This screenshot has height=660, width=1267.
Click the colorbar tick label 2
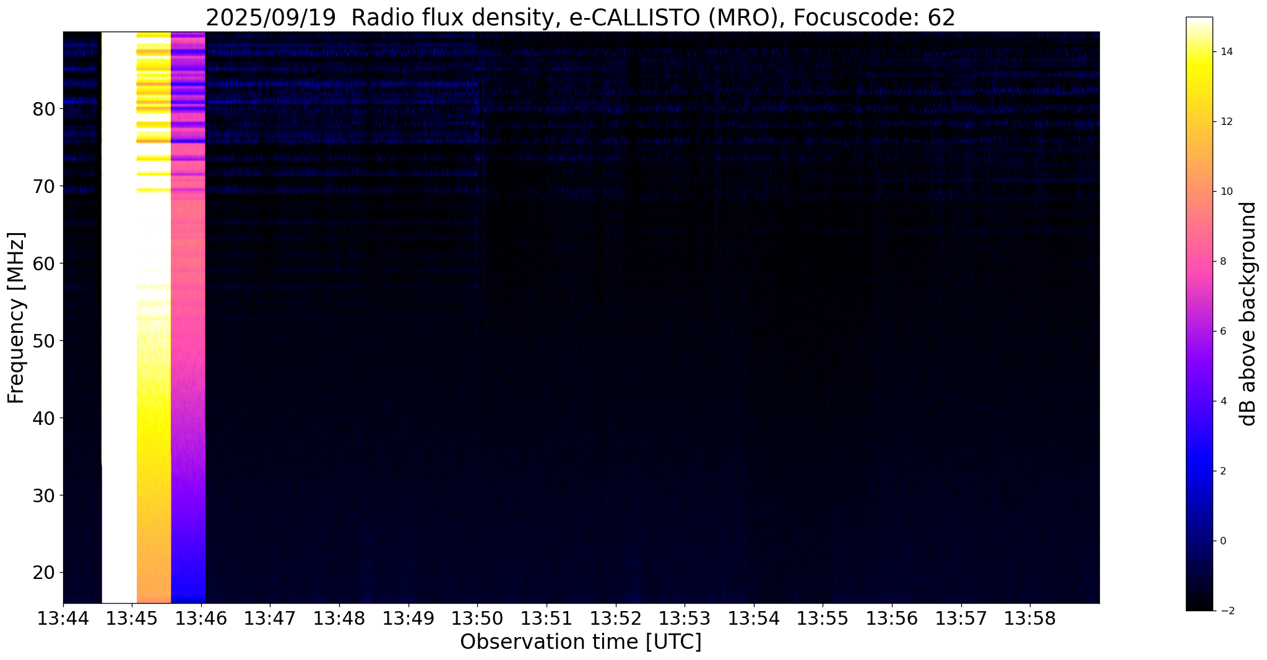click(1222, 471)
